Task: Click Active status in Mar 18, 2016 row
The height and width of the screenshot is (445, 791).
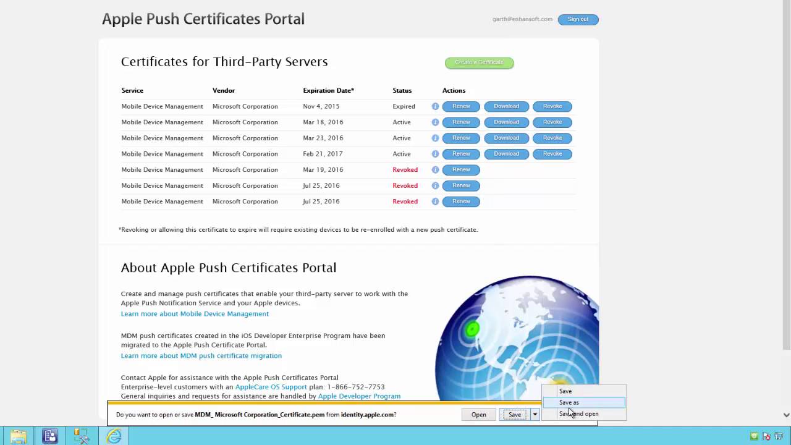Action: (x=401, y=122)
